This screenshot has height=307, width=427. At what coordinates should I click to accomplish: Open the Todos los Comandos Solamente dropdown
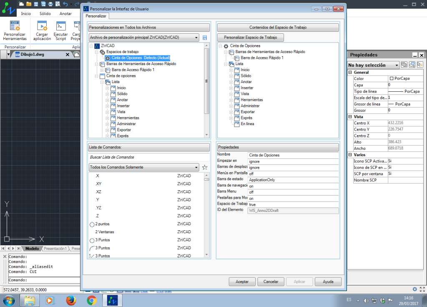144,167
